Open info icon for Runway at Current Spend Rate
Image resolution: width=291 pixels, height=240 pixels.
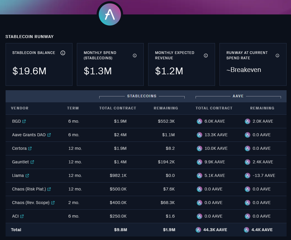click(277, 55)
